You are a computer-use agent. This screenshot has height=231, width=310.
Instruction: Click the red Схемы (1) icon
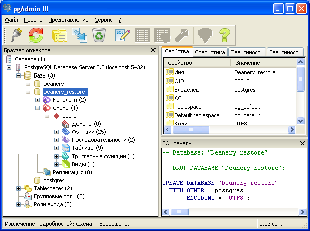tap(47, 108)
